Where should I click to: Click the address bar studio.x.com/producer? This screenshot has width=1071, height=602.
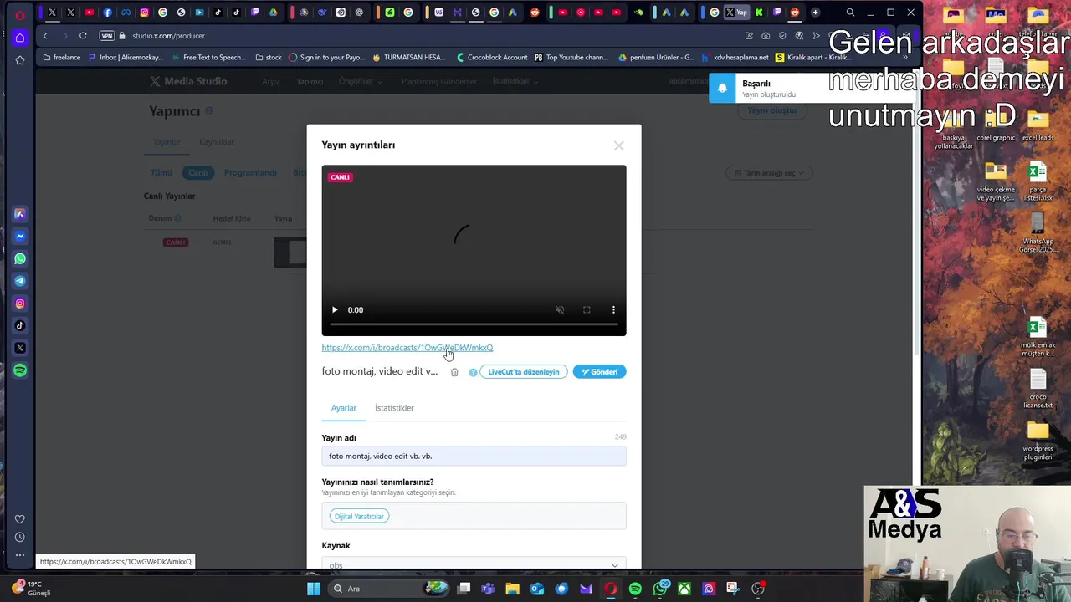[x=168, y=36]
